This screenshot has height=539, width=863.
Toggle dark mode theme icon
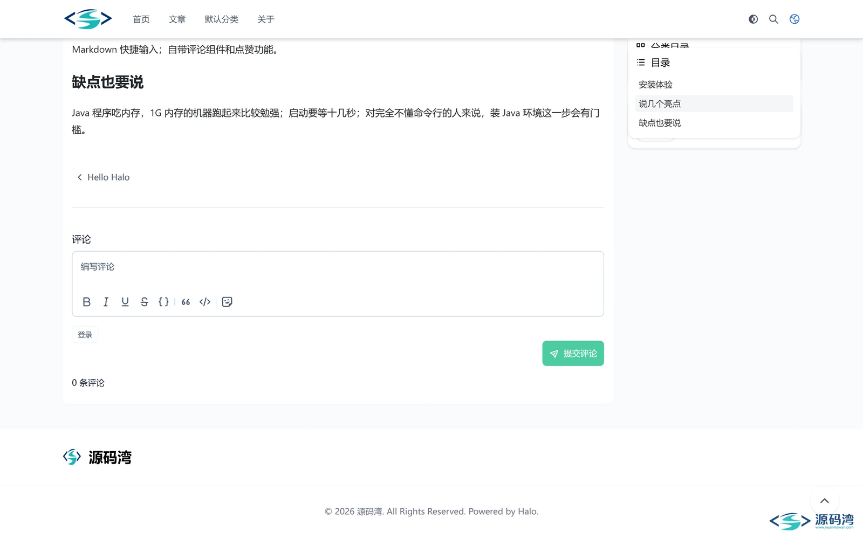point(753,19)
